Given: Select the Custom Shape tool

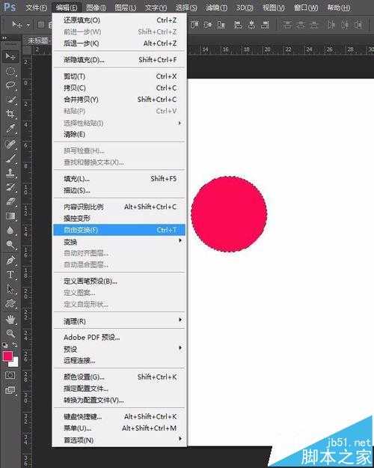Looking at the screenshot, I should [10, 303].
